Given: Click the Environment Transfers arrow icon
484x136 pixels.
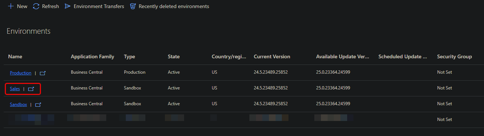Looking at the screenshot, I should pyautogui.click(x=68, y=6).
